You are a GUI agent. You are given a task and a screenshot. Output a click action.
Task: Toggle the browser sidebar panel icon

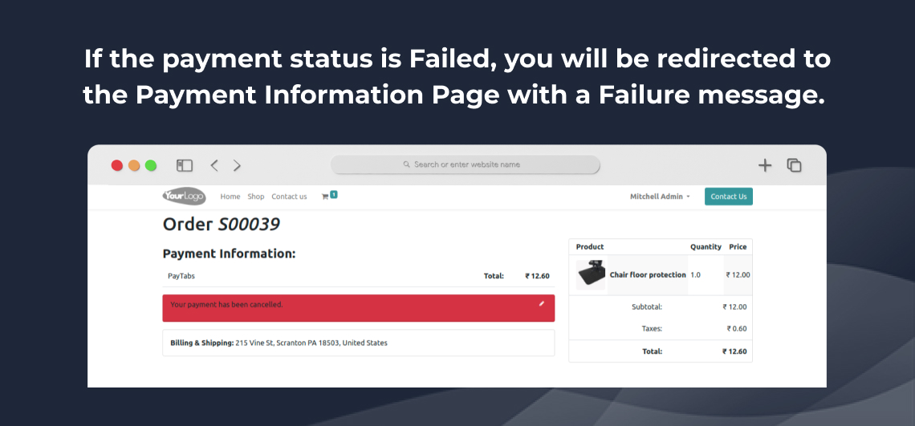(185, 165)
